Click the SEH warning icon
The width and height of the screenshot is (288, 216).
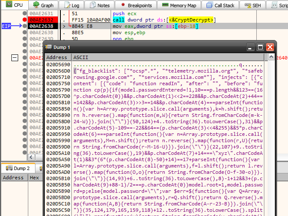click(x=247, y=5)
